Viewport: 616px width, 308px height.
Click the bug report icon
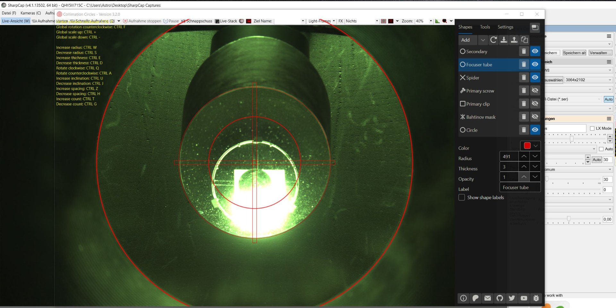click(536, 298)
